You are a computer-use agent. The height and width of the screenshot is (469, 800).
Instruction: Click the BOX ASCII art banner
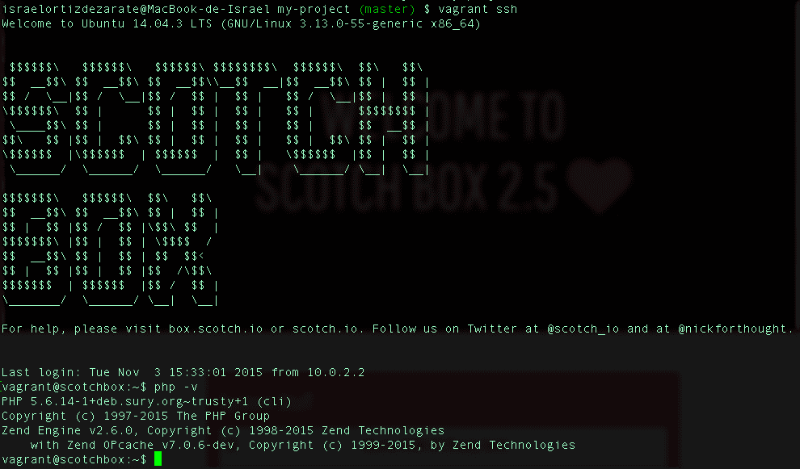(x=111, y=249)
